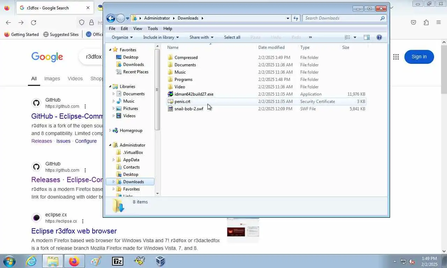
Task: Open recent locations dropdown beside Forward arrow
Action: point(127,18)
